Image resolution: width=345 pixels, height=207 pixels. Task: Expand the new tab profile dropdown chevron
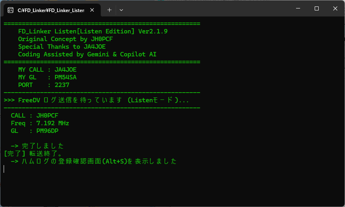tap(121, 10)
